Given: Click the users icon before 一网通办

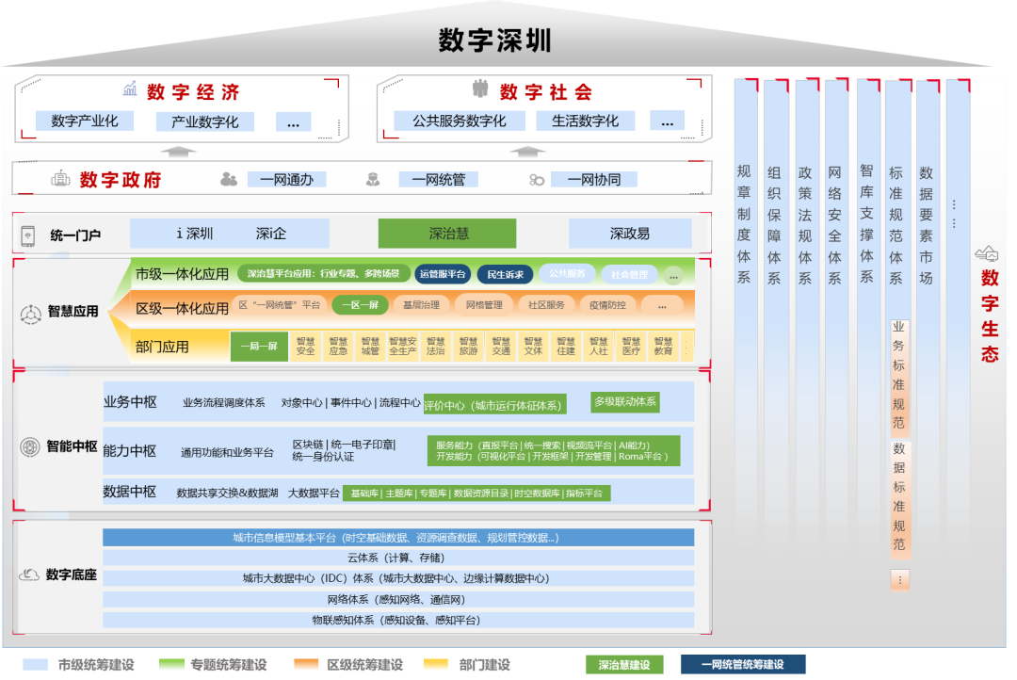Looking at the screenshot, I should point(229,179).
